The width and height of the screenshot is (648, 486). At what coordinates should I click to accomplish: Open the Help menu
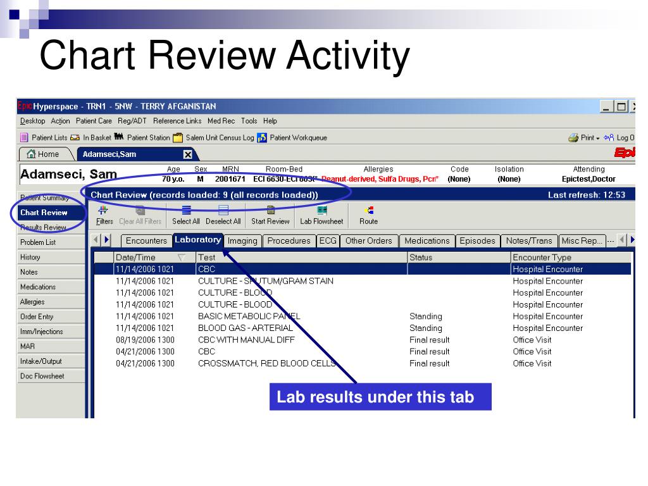270,121
